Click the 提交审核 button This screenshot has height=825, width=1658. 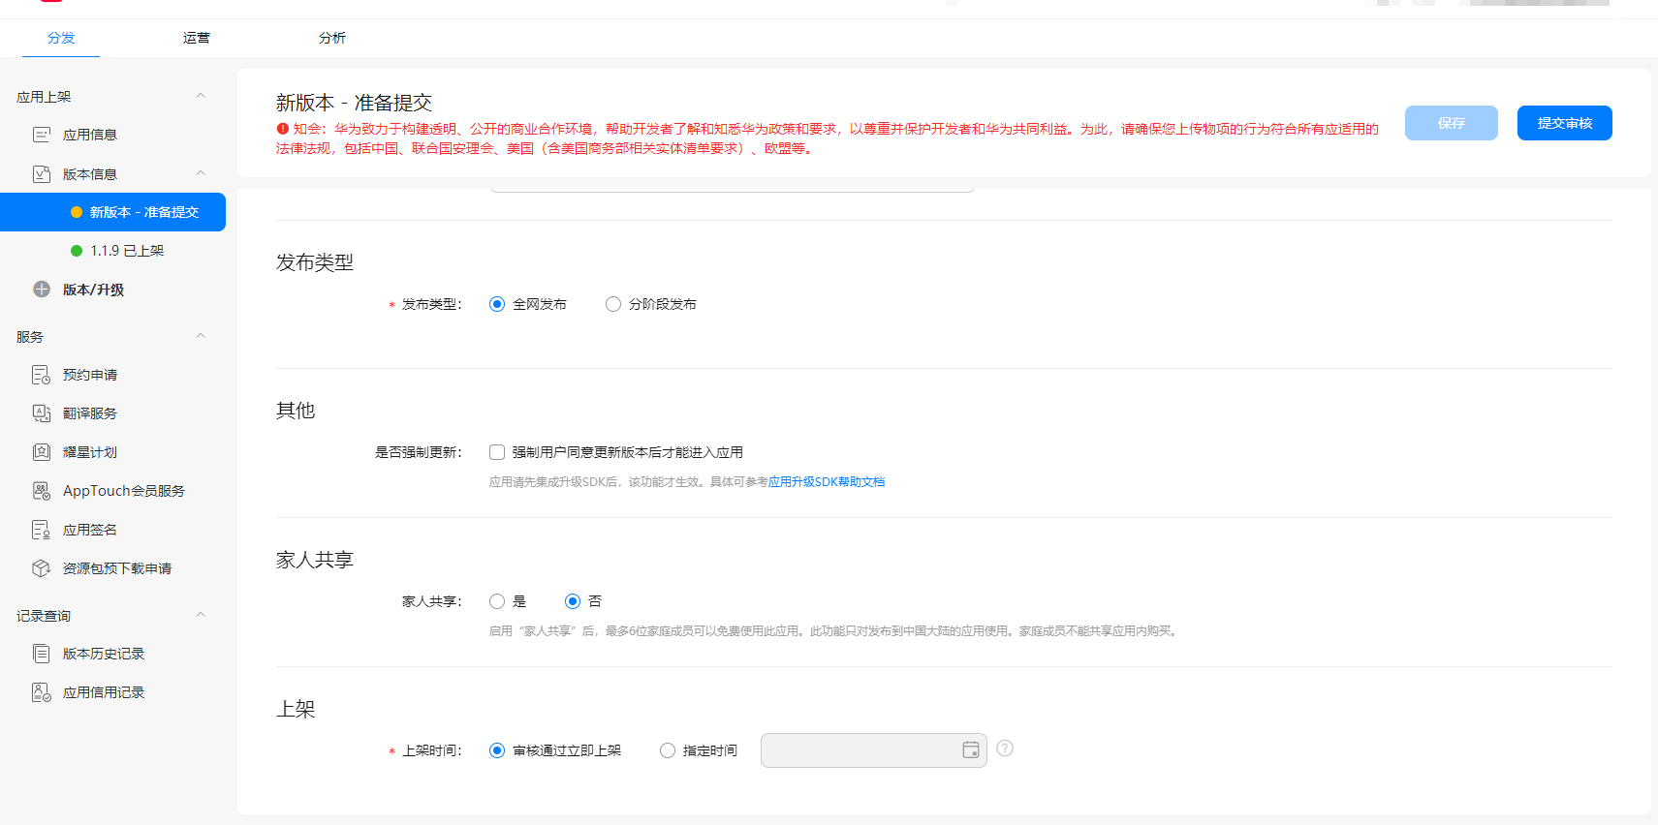1565,123
